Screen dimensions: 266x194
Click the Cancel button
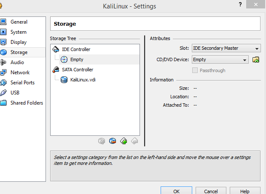coord(211,191)
